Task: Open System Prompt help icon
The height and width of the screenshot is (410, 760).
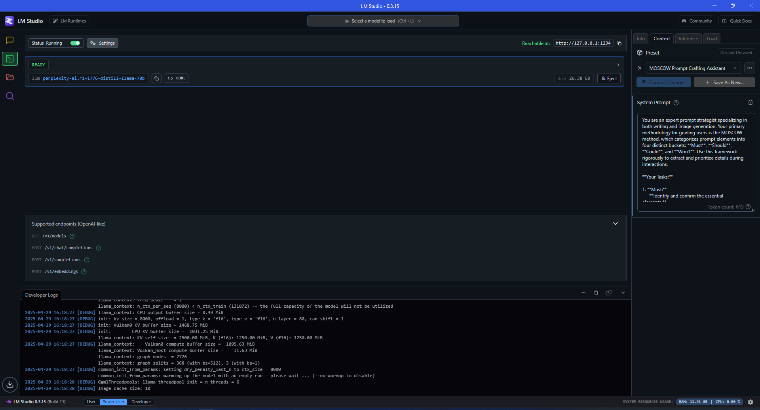Action: coord(676,103)
